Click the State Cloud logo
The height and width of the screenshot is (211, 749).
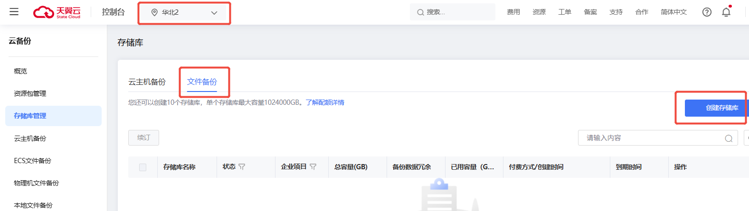[x=57, y=12]
